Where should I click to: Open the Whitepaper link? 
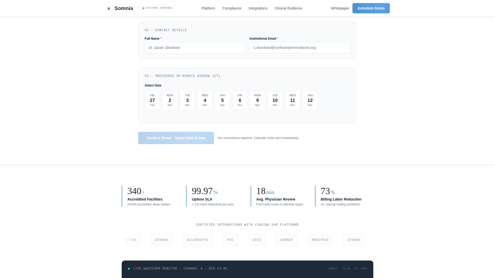click(340, 8)
